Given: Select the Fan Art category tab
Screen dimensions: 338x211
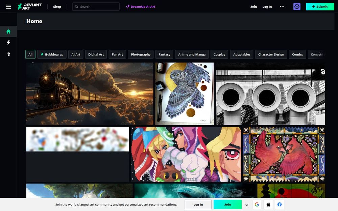Looking at the screenshot, I should click(x=117, y=54).
